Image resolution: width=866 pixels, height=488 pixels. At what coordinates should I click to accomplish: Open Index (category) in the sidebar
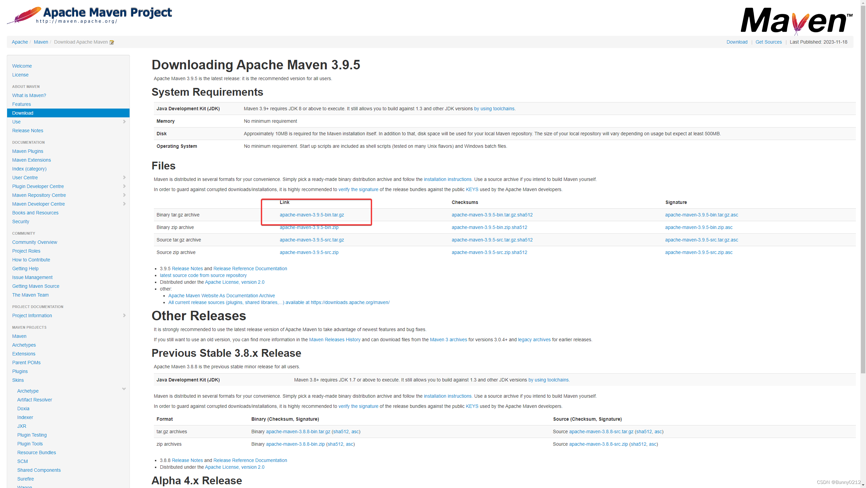(x=29, y=169)
